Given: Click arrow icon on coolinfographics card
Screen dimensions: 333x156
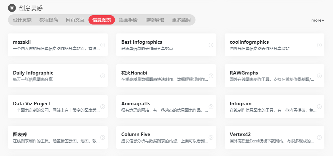Looking at the screenshot, I should pyautogui.click(x=319, y=45).
